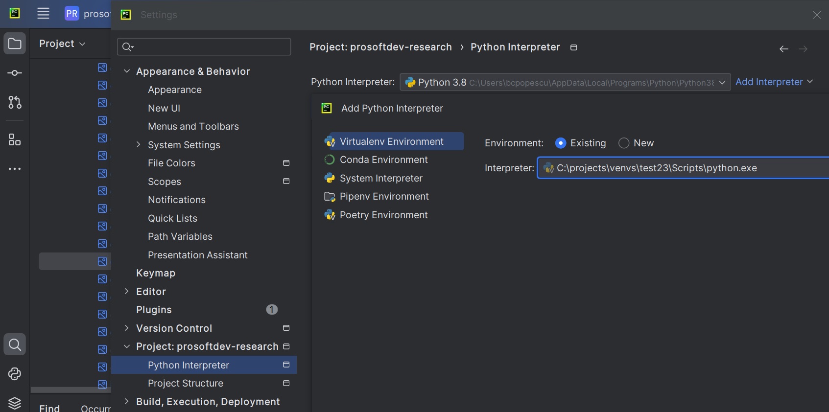Open New UI settings page

tap(164, 108)
